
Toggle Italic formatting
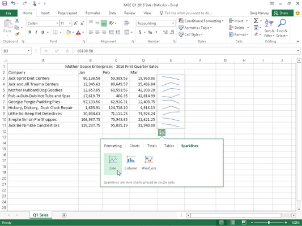click(x=36, y=32)
